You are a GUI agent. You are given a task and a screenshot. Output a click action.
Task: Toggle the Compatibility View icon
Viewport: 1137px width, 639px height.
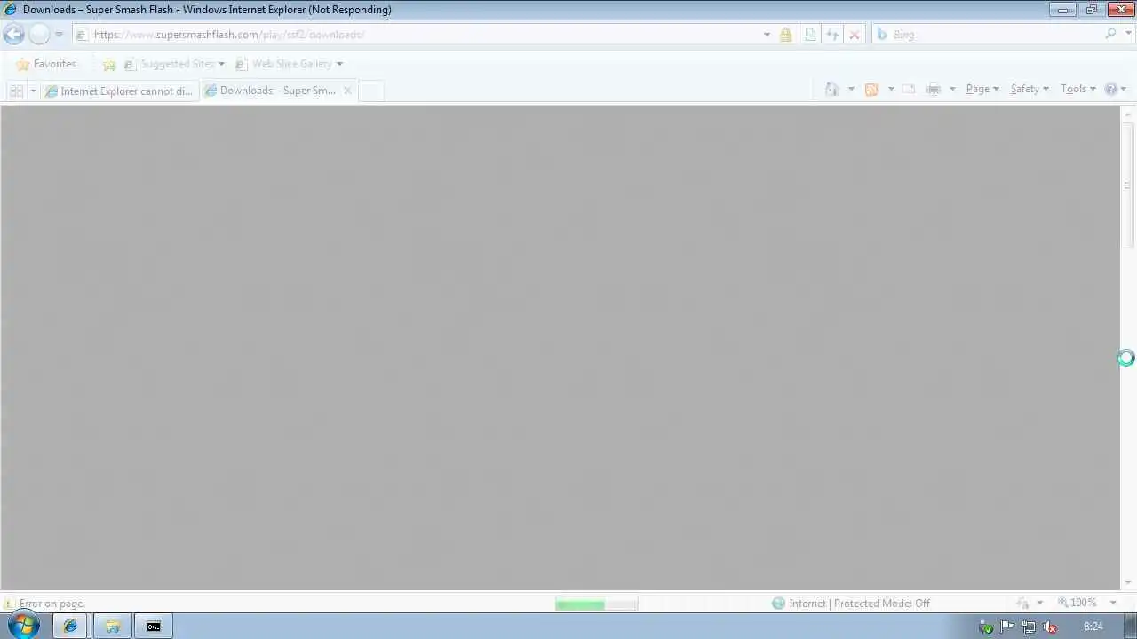[810, 35]
